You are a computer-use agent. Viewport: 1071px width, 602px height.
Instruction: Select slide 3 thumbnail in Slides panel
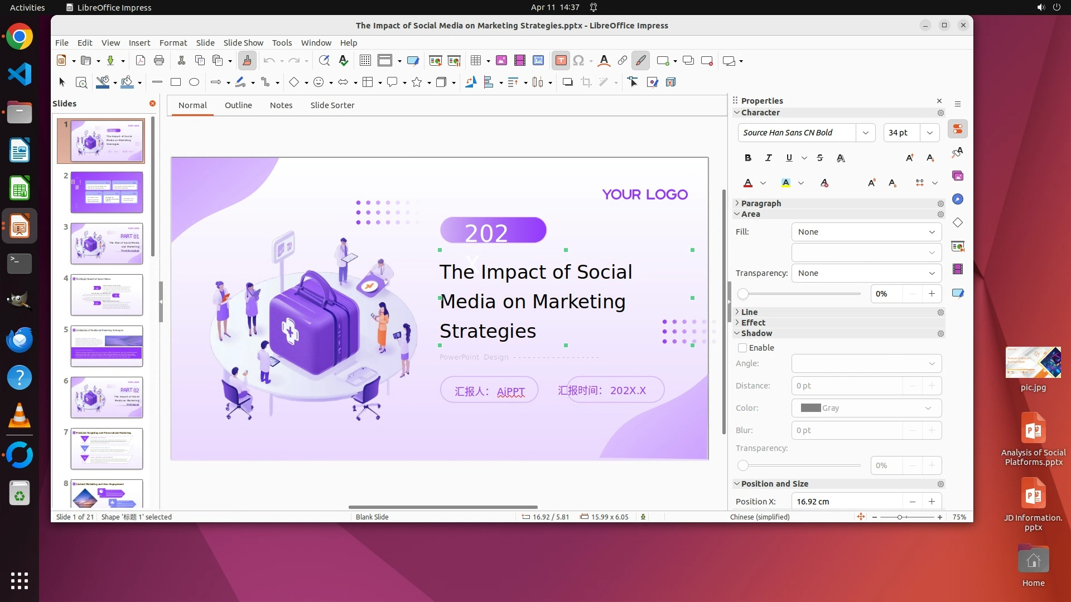click(107, 244)
